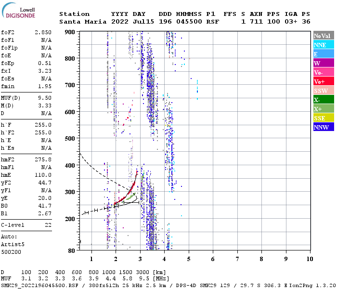Click the 5 MHz frequency axis label

[x=189, y=259]
